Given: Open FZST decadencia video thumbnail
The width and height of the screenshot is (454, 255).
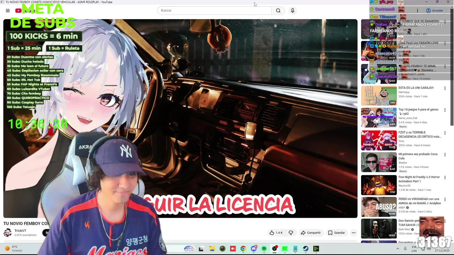Looking at the screenshot, I should click(x=379, y=140).
